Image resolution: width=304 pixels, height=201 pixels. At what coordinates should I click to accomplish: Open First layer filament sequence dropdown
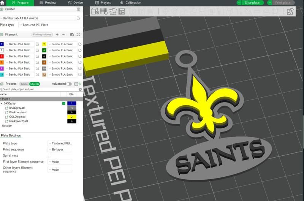tap(60, 161)
